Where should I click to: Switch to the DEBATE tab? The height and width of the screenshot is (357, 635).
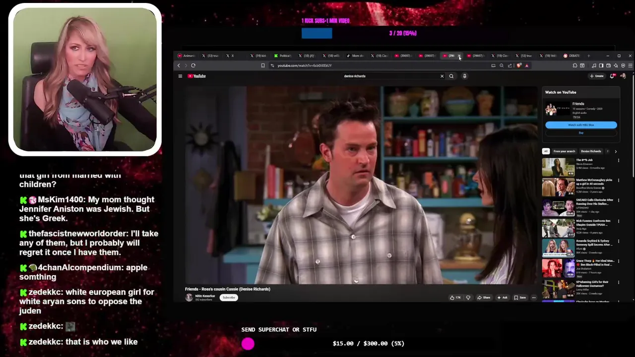[572, 56]
